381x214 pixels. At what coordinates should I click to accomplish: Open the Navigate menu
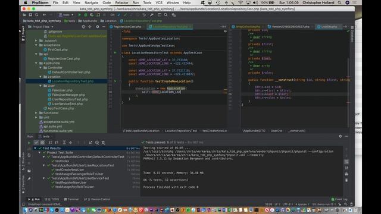91,2
